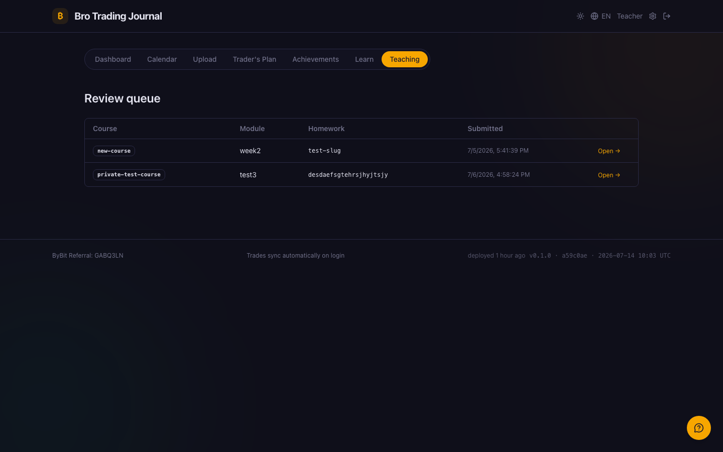The width and height of the screenshot is (723, 452).
Task: Open the help chat bubble button
Action: click(x=699, y=428)
